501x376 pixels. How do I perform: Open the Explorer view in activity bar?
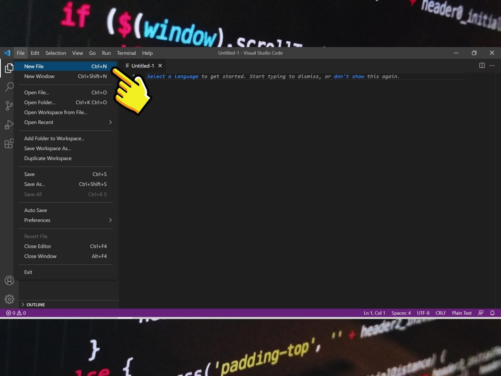(9, 68)
